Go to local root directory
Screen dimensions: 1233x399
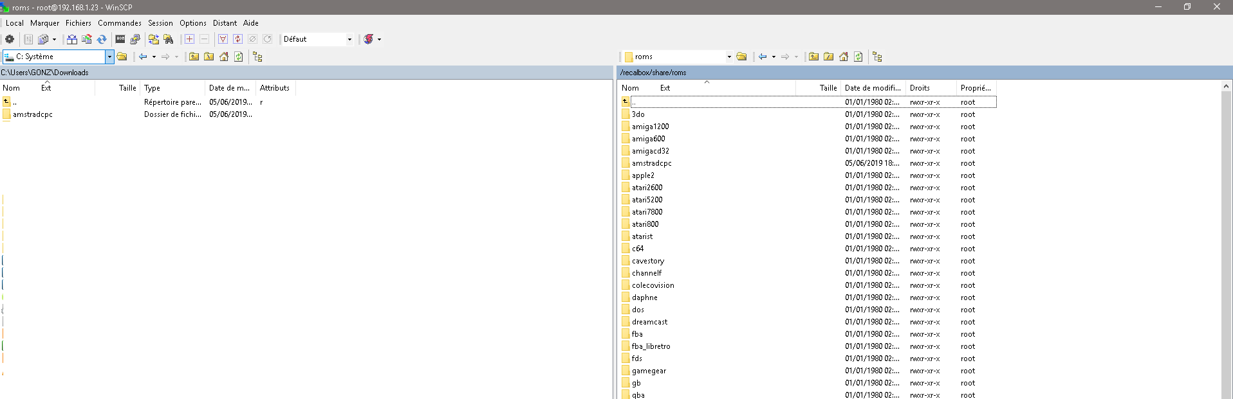(x=209, y=57)
